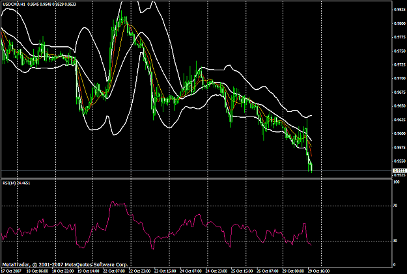Select the 0.9625 price axis label
Viewport: 407px width, 274px height.
400,120
